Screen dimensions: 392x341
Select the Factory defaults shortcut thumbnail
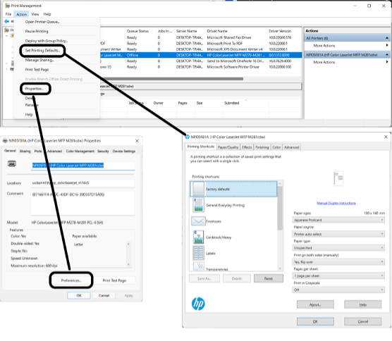(198, 189)
